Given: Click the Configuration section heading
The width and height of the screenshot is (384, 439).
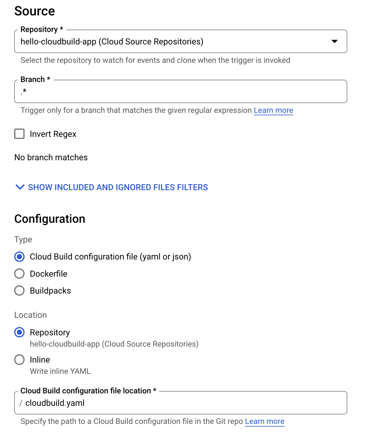Looking at the screenshot, I should (x=50, y=219).
